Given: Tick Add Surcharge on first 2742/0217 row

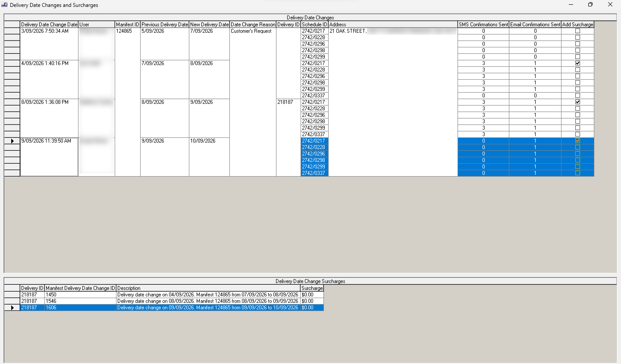Looking at the screenshot, I should tap(577, 31).
